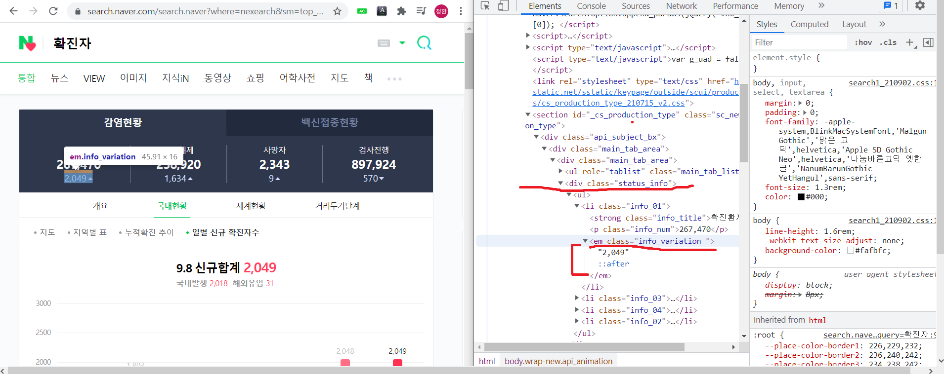Click the #fafbfc background color swatch

(851, 250)
